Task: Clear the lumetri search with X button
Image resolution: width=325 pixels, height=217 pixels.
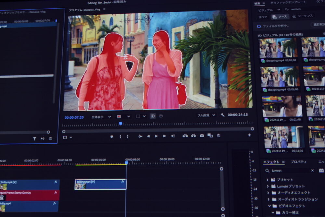Action: pos(312,170)
